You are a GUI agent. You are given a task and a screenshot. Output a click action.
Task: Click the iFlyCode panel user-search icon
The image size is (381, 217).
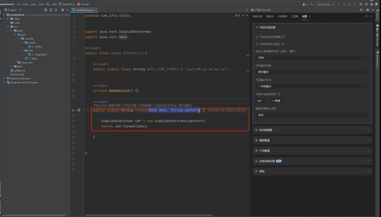point(366,16)
